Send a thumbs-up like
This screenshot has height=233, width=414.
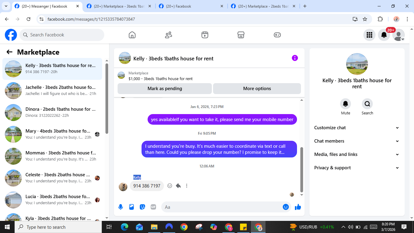click(298, 207)
